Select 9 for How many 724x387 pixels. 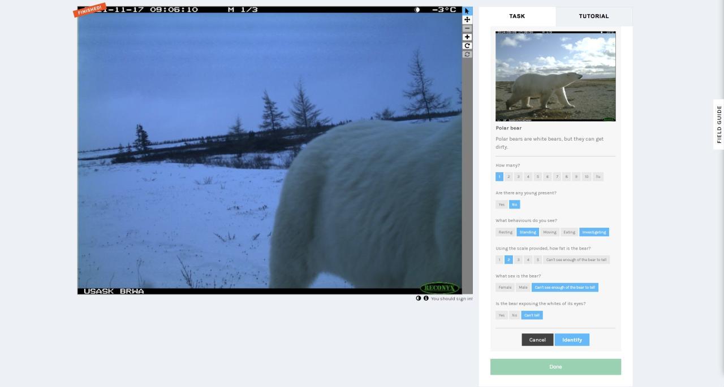click(576, 177)
